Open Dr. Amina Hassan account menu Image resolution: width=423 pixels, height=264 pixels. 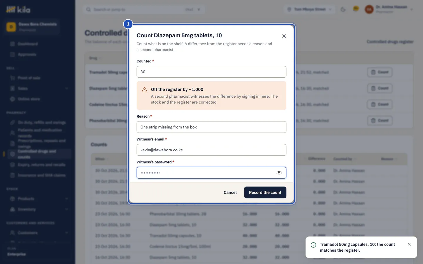coord(389,9)
